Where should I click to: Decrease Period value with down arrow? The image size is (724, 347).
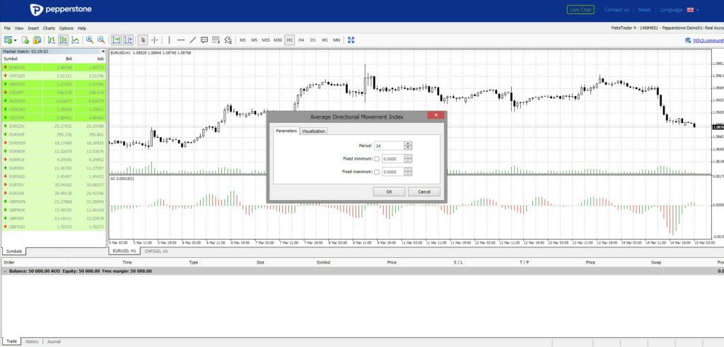[408, 148]
